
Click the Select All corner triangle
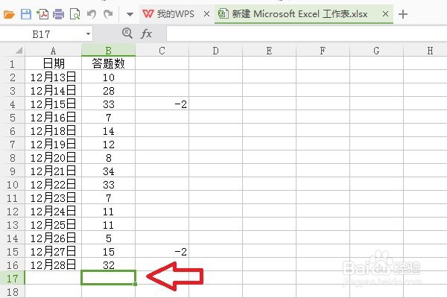(x=19, y=51)
